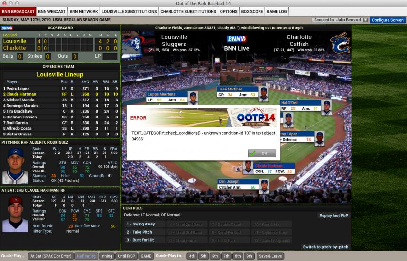Image resolution: width=407 pixels, height=261 pixels.
Task: Select Claude Hartman lineup row
Action: (60, 94)
